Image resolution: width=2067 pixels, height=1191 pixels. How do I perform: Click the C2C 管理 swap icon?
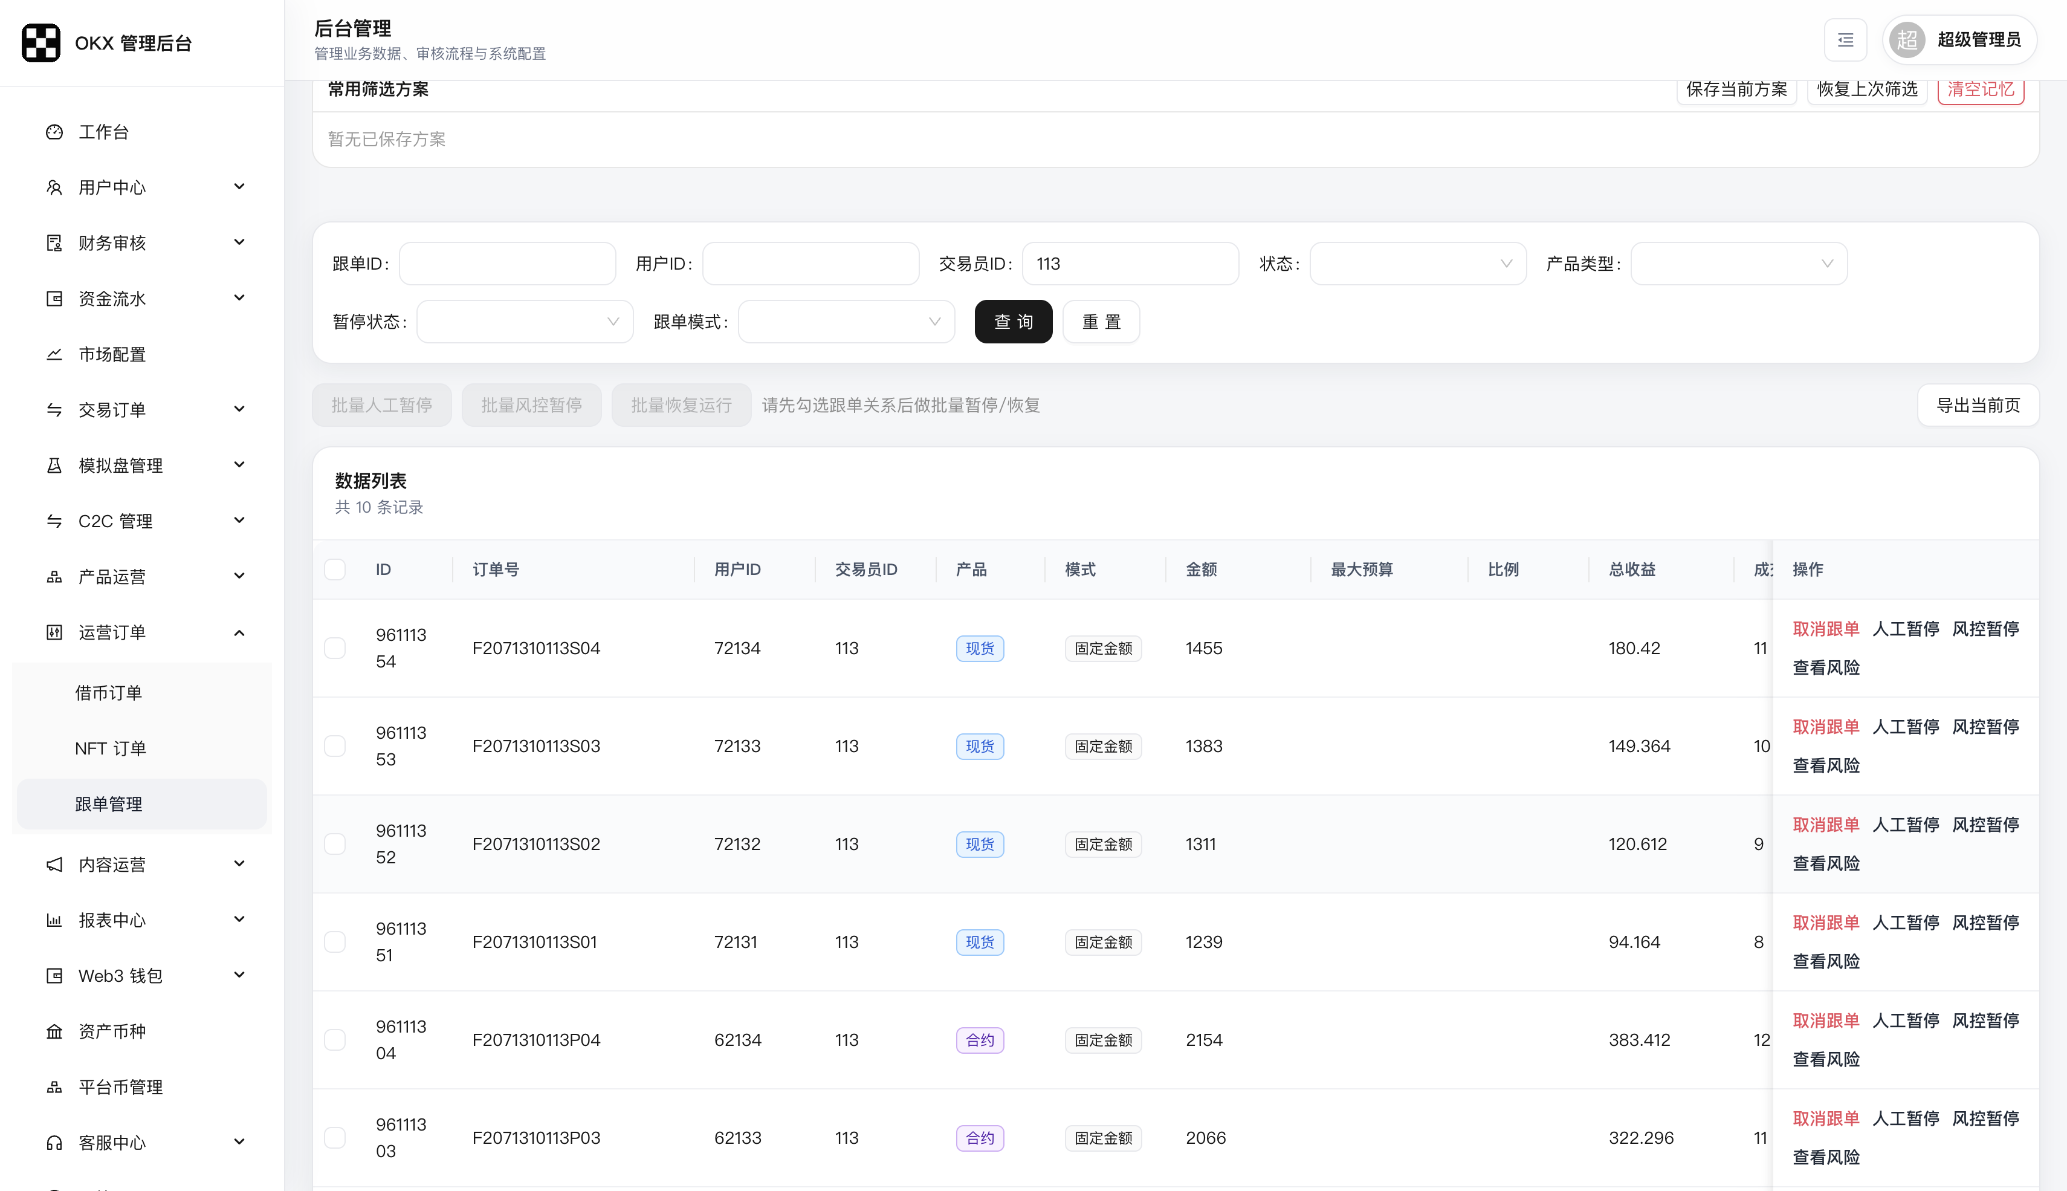(x=54, y=521)
